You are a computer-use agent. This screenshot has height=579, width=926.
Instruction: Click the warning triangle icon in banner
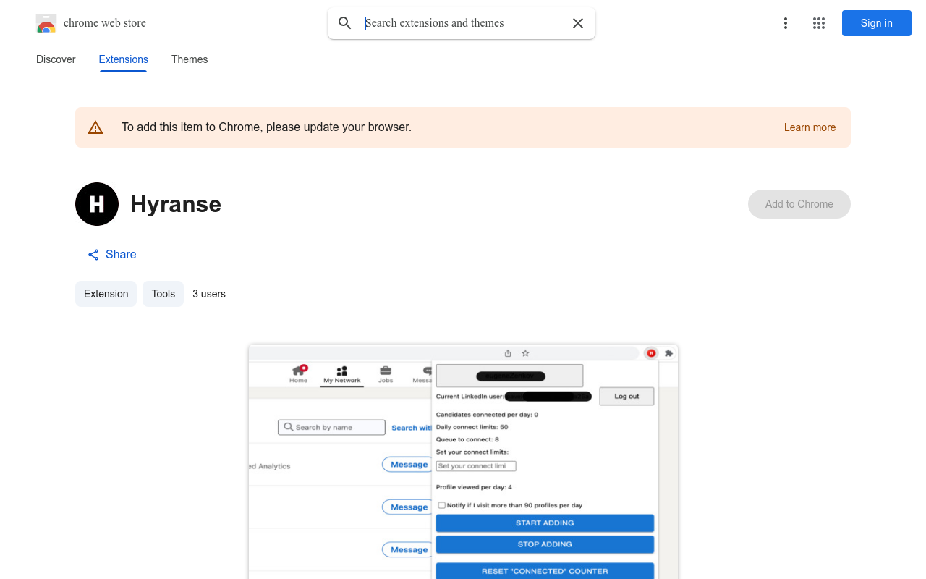pos(95,127)
